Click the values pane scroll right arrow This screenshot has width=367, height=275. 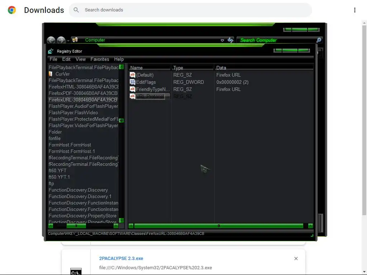[x=311, y=226]
